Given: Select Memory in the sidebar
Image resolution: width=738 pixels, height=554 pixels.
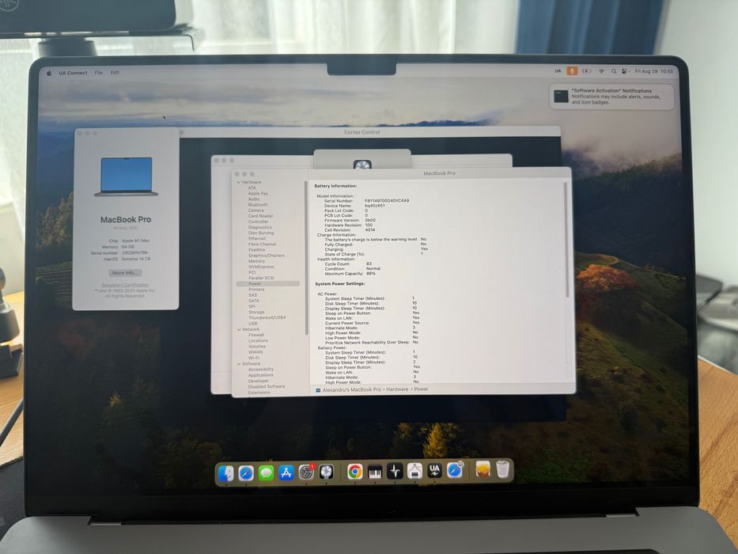Looking at the screenshot, I should coord(256,261).
